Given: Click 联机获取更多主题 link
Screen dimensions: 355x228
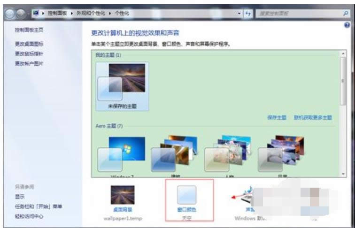Looking at the screenshot, I should pos(313,117).
